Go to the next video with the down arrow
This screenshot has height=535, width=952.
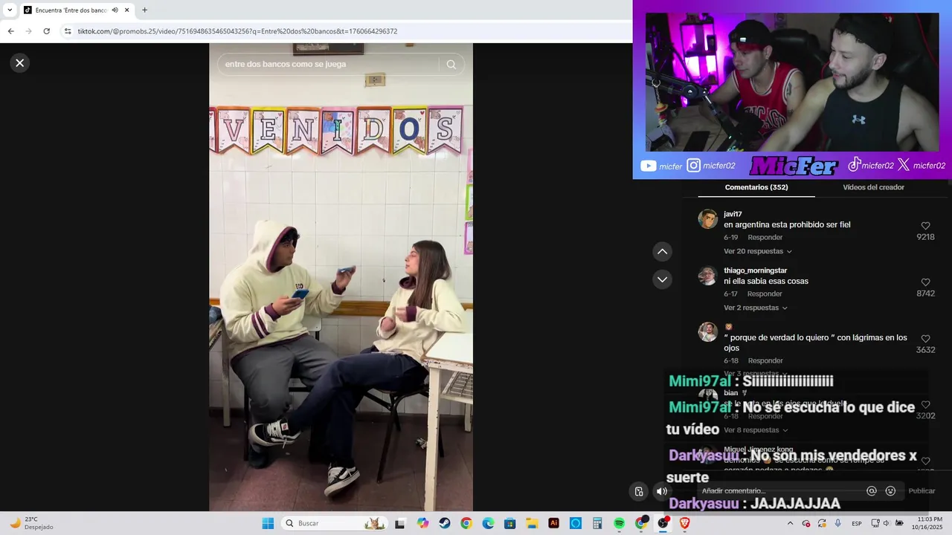coord(662,279)
